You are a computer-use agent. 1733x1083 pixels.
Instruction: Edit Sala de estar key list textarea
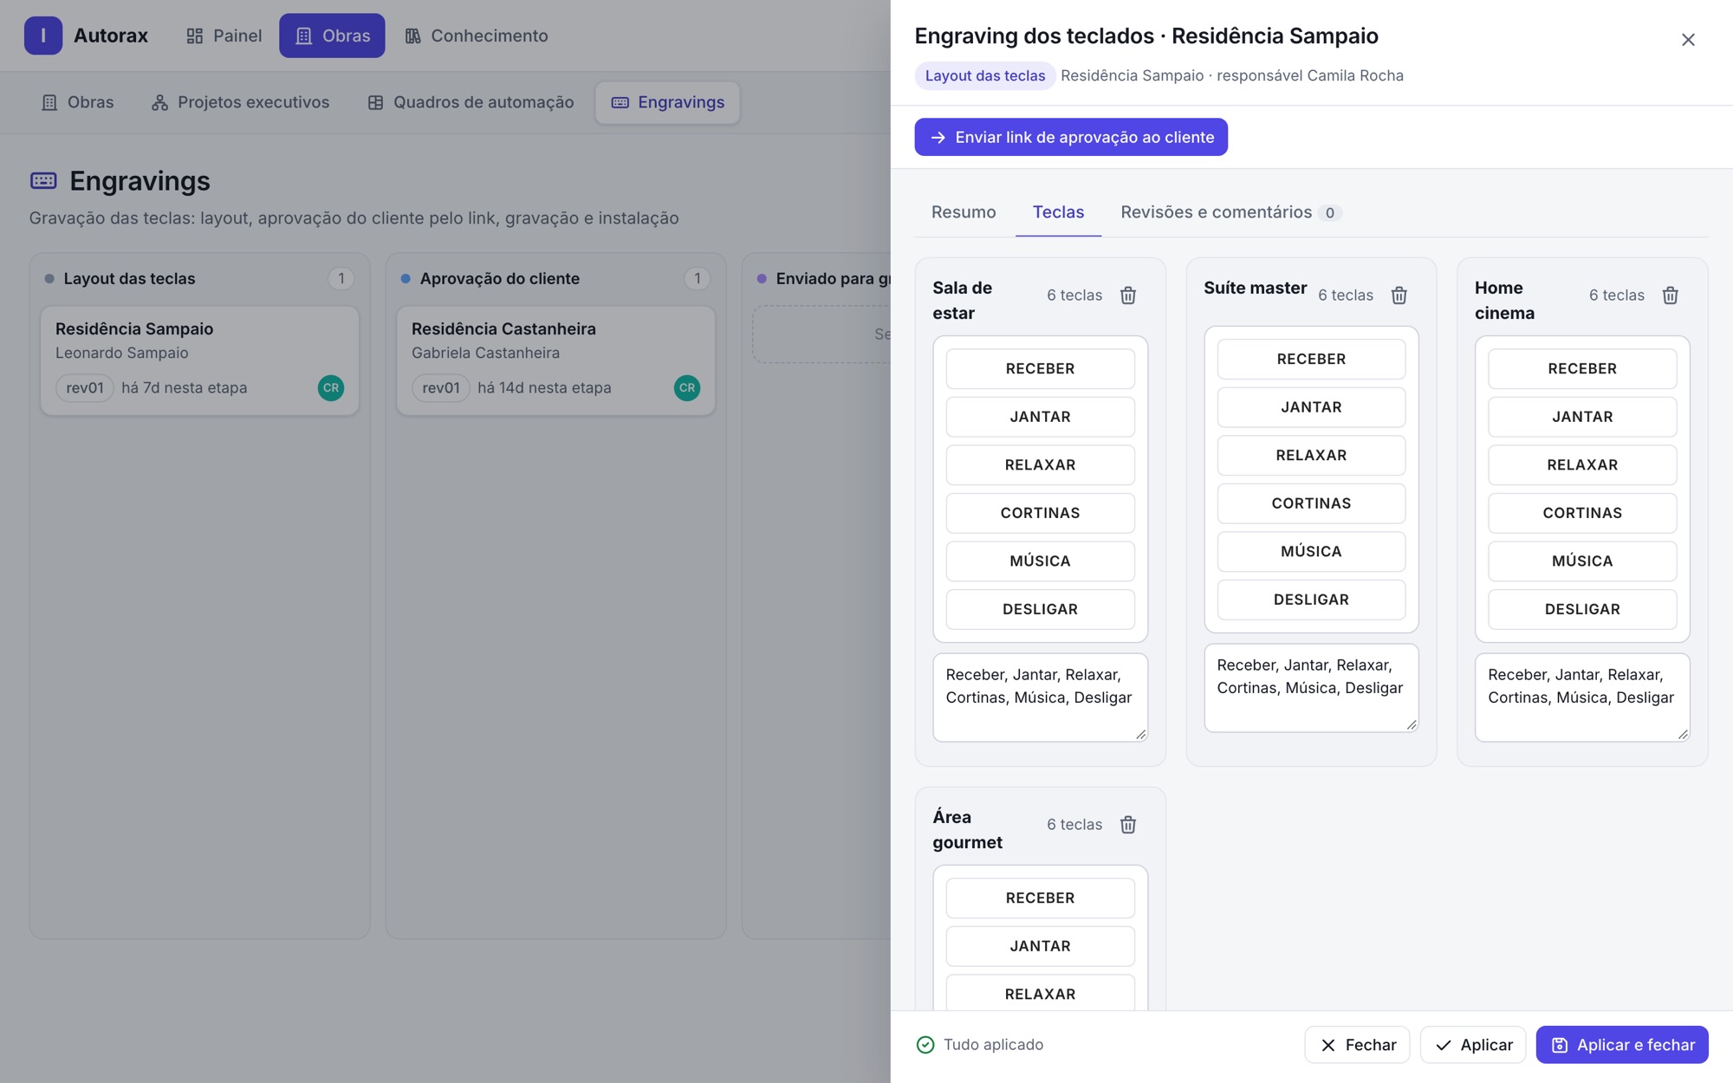[1040, 697]
